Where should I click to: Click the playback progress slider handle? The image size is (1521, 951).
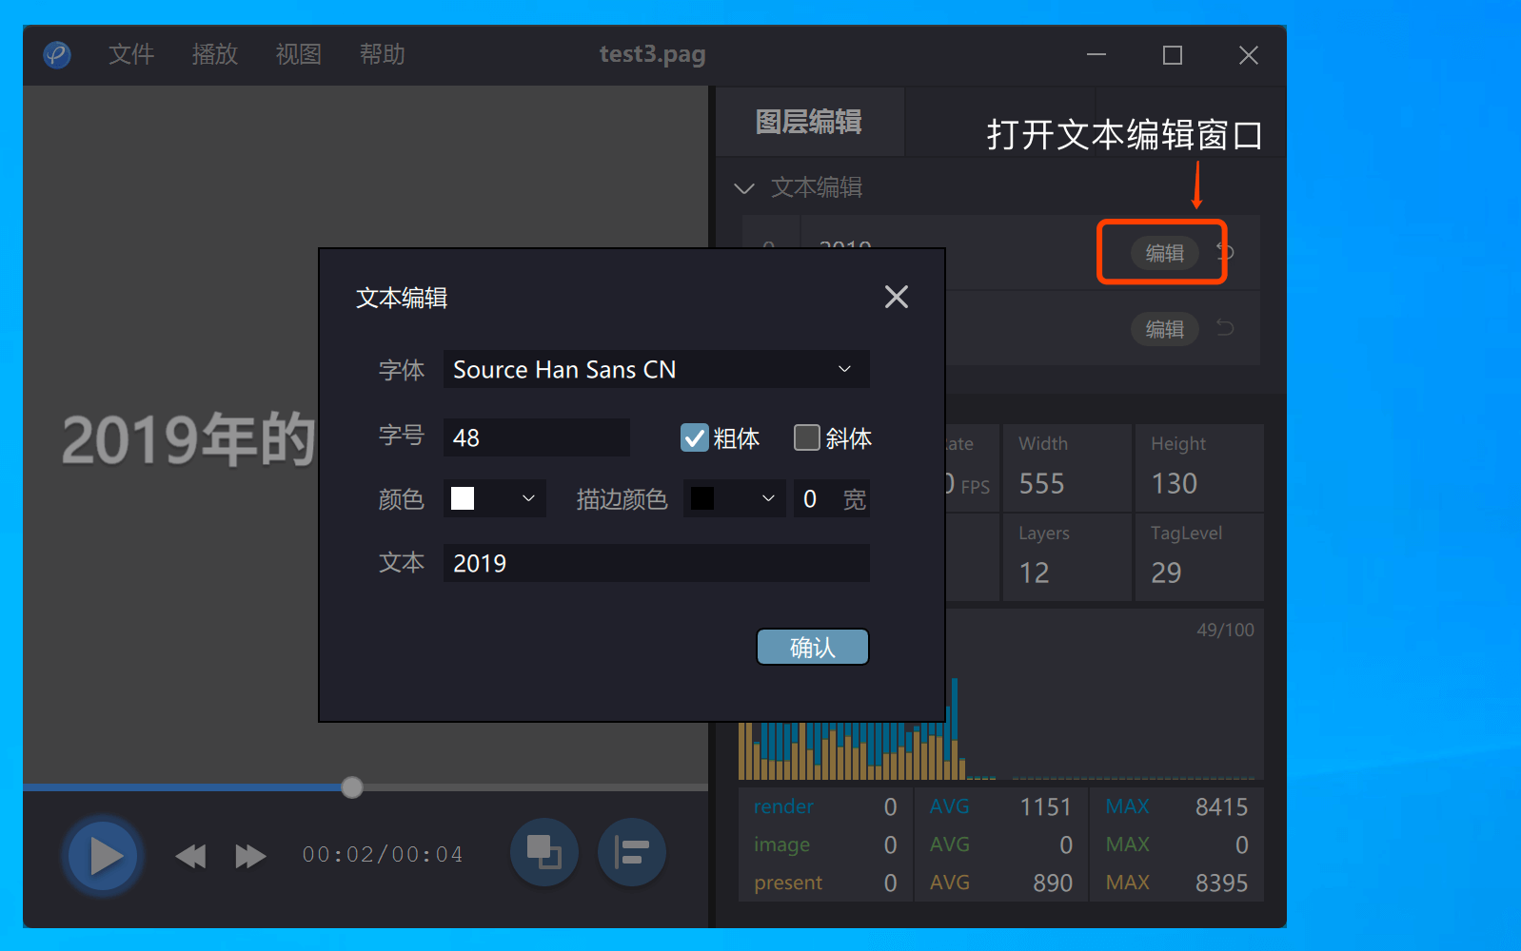[x=352, y=787]
